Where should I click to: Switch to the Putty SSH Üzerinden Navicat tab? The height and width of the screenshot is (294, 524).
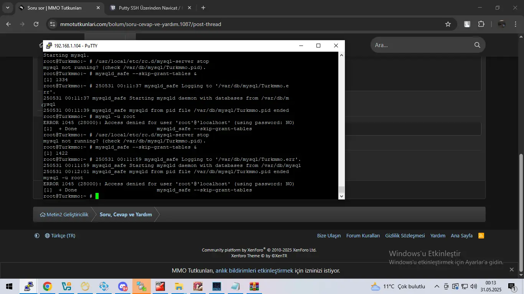pyautogui.click(x=150, y=8)
